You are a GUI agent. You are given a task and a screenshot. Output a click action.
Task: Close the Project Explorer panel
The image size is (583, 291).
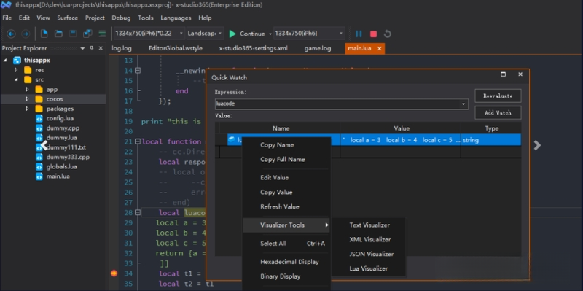[101, 48]
